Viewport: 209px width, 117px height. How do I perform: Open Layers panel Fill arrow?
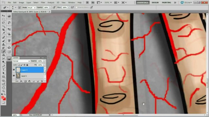click(44, 65)
